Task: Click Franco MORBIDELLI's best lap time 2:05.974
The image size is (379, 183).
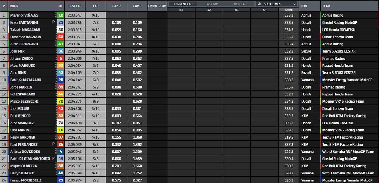Action: click(x=75, y=180)
